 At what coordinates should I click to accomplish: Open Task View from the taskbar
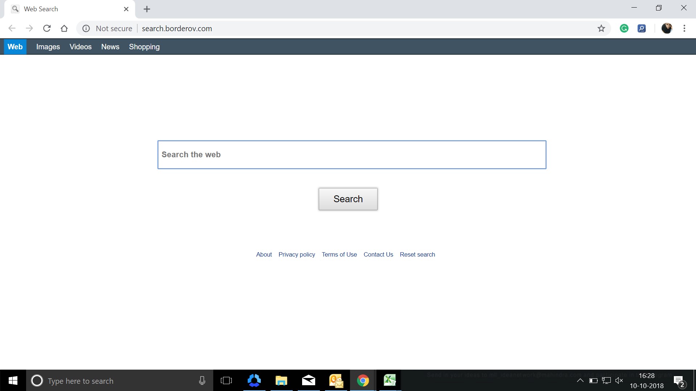click(227, 380)
